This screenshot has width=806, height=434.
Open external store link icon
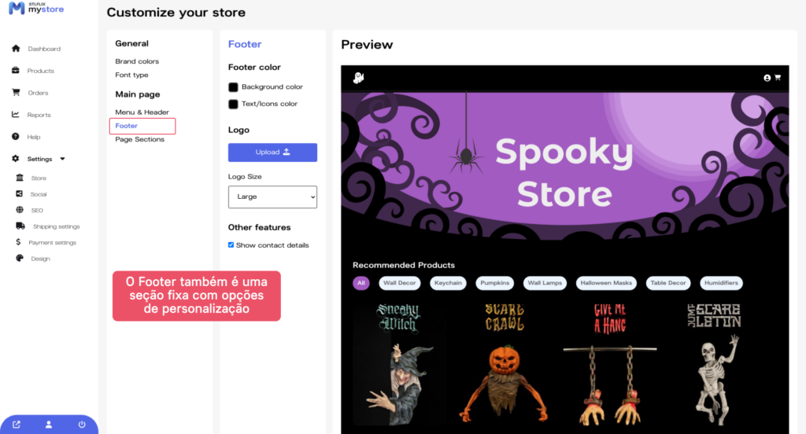17,425
